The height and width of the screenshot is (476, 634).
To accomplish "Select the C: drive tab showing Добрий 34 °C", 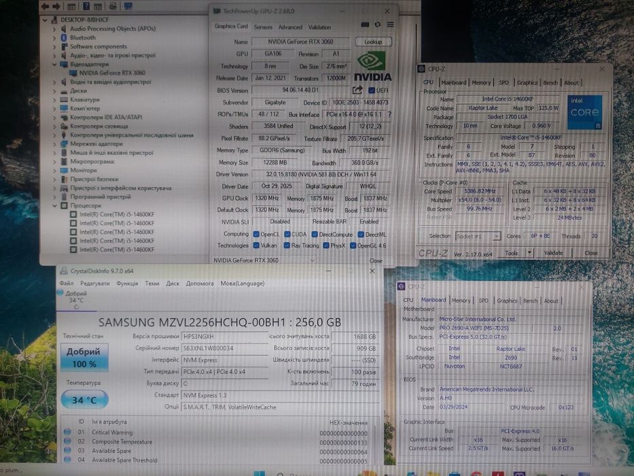I will pos(76,300).
